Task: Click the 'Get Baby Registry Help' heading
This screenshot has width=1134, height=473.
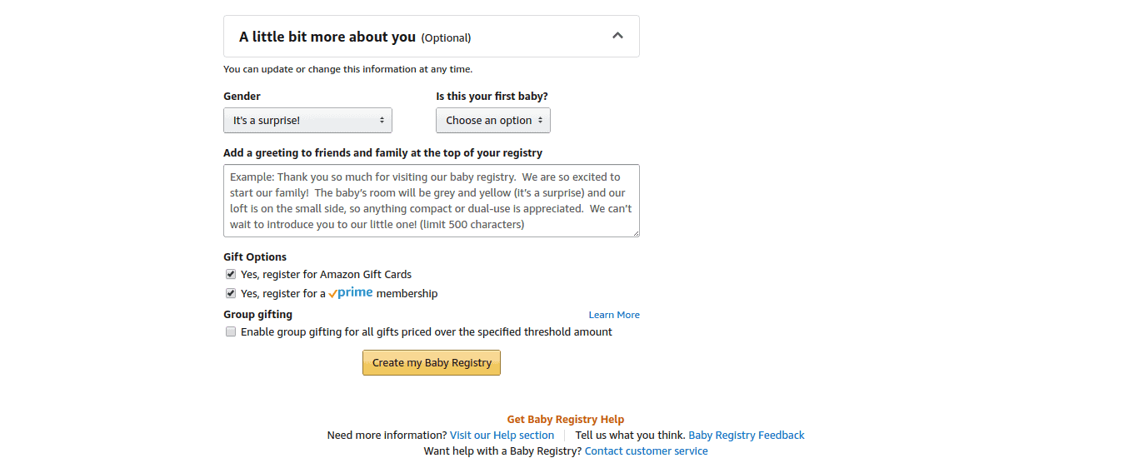Action: click(565, 420)
